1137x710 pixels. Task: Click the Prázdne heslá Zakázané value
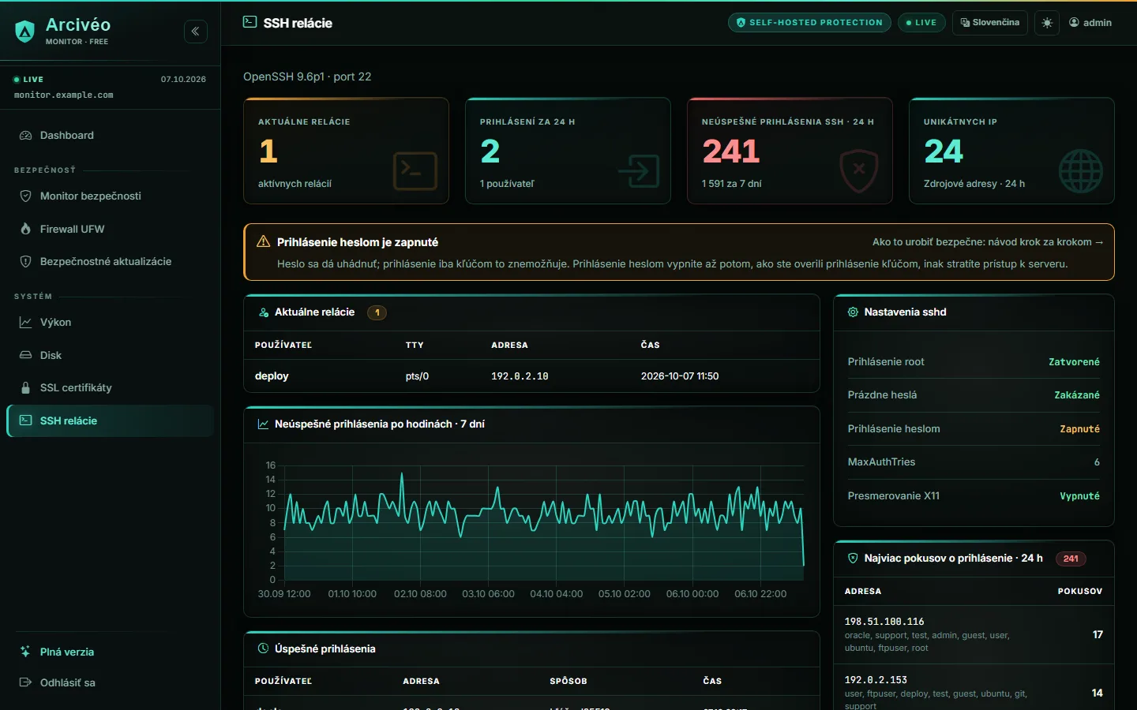(x=1077, y=395)
